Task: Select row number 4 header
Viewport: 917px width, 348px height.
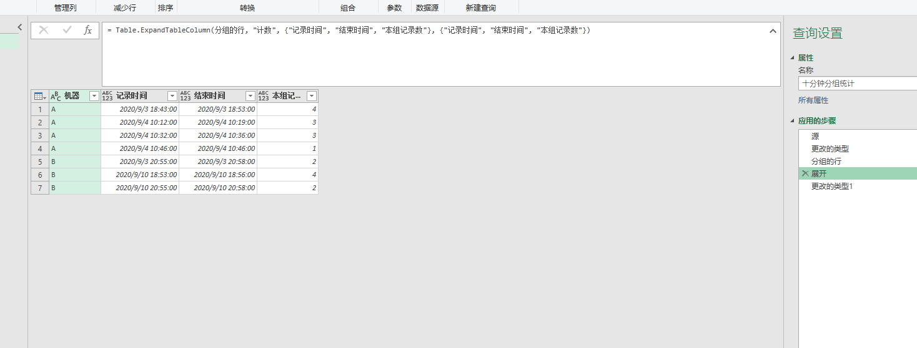Action: point(40,148)
